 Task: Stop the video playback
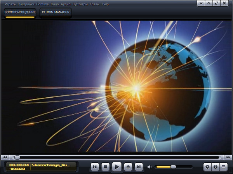(x=105, y=167)
